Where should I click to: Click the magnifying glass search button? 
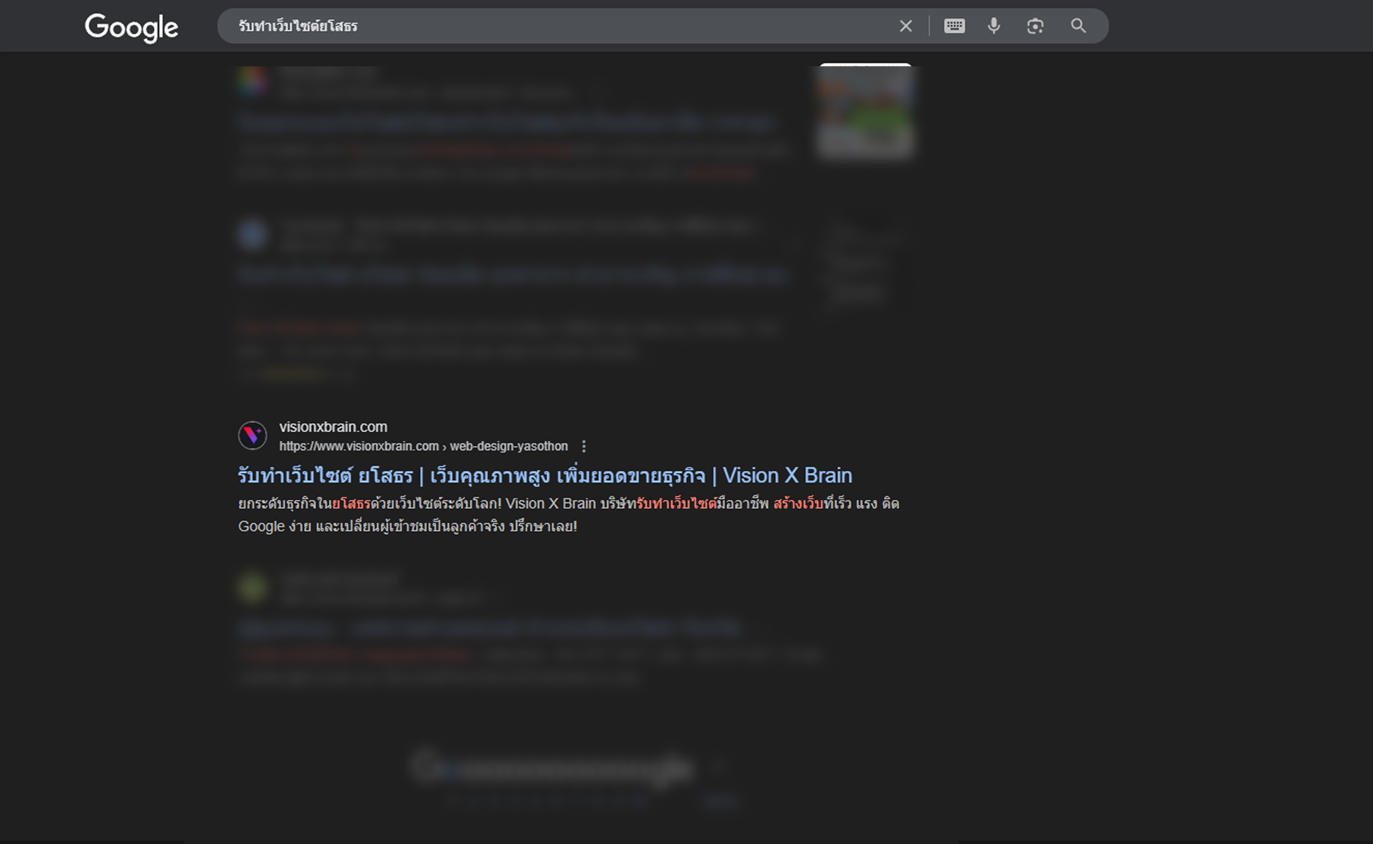tap(1078, 26)
